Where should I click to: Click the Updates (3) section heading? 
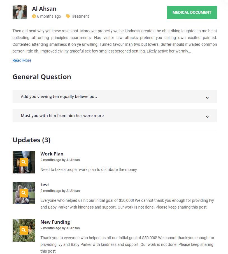pos(31,140)
